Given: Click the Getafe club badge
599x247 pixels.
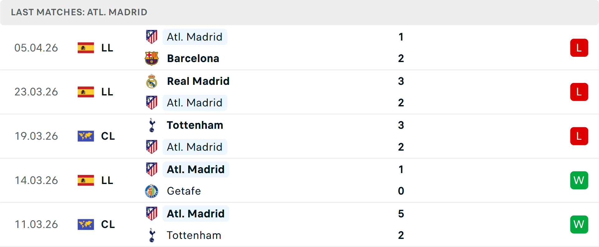Looking at the screenshot, I should click(152, 191).
